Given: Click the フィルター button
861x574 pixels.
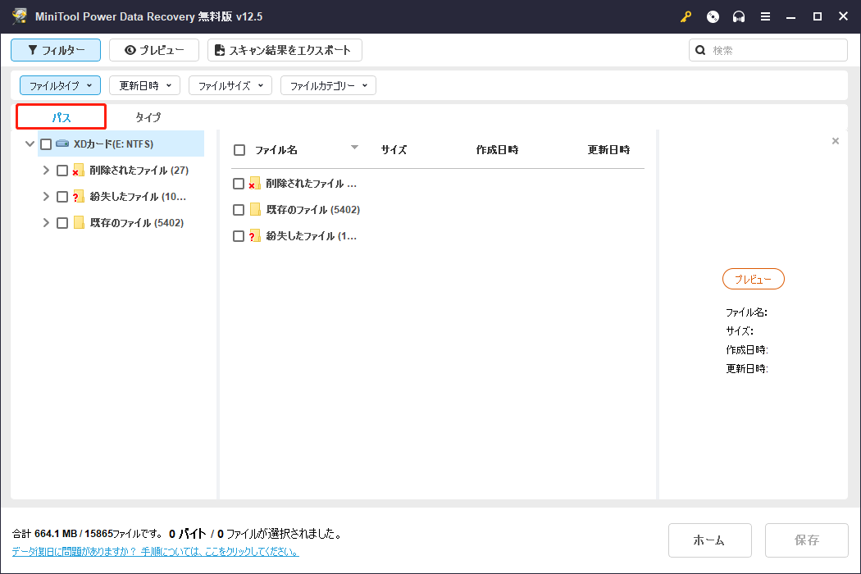Looking at the screenshot, I should [x=56, y=50].
